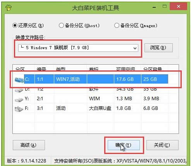The width and height of the screenshot is (191, 166).
Task: Select the WIM partition row 2:1
Action: [91, 99]
